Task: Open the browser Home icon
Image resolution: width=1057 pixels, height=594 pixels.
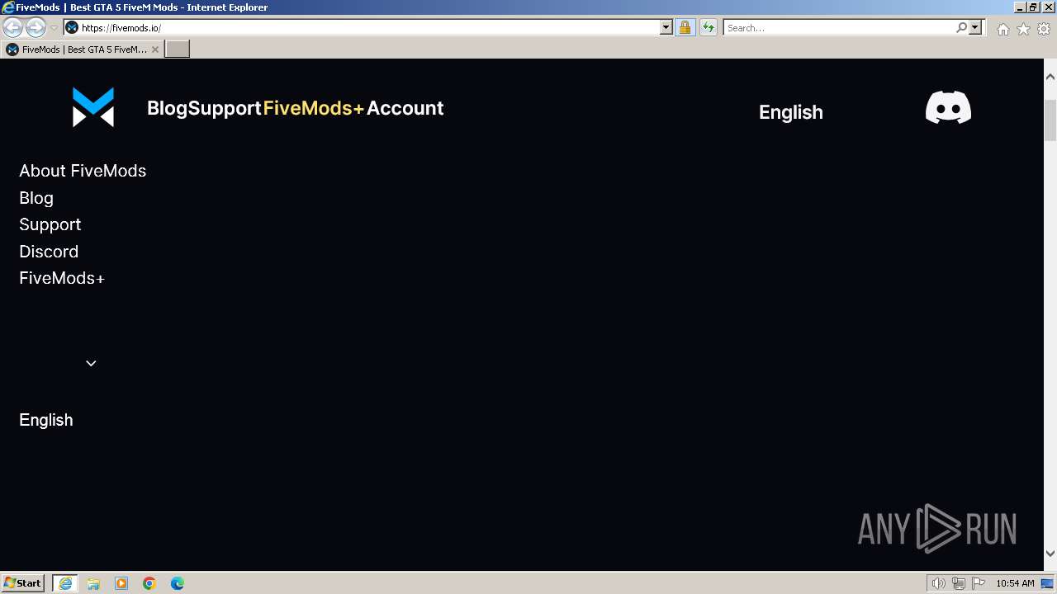Action: (1002, 29)
